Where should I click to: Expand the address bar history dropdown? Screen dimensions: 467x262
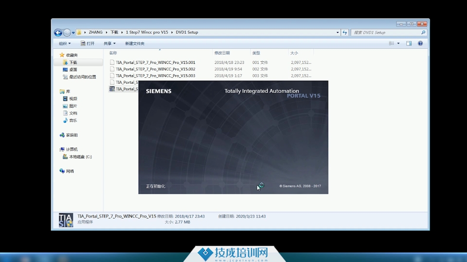[338, 32]
